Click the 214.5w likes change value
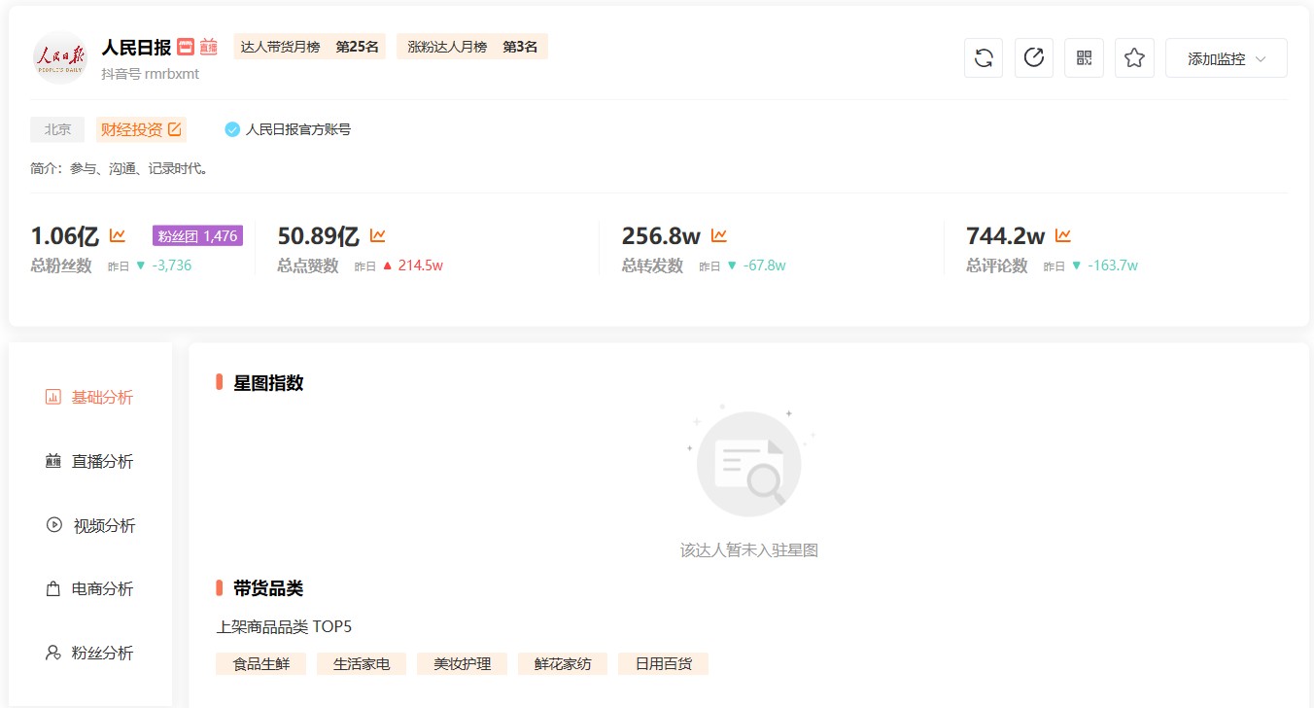 point(421,265)
